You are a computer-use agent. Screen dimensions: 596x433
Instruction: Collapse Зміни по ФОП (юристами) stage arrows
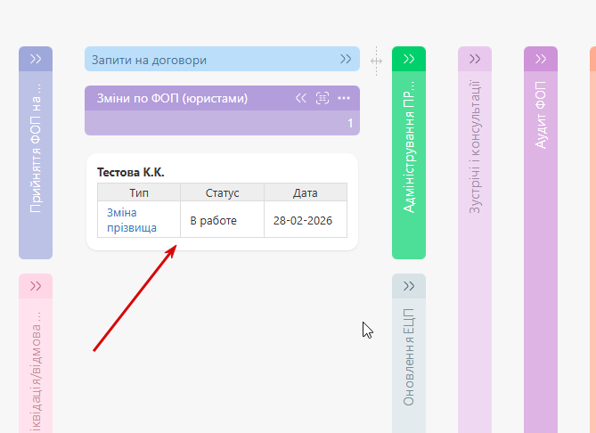tap(301, 98)
